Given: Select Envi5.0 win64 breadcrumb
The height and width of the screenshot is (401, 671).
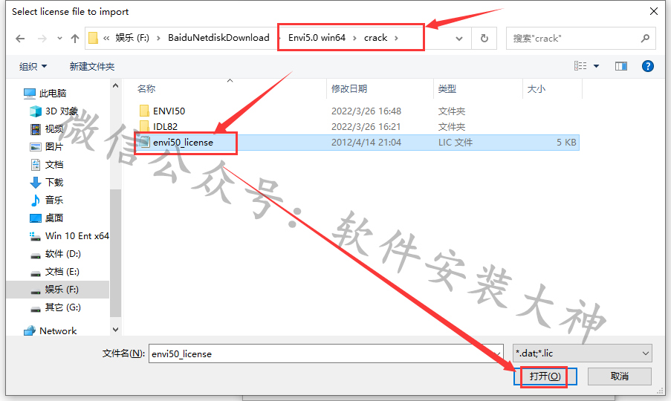Looking at the screenshot, I should pos(317,38).
